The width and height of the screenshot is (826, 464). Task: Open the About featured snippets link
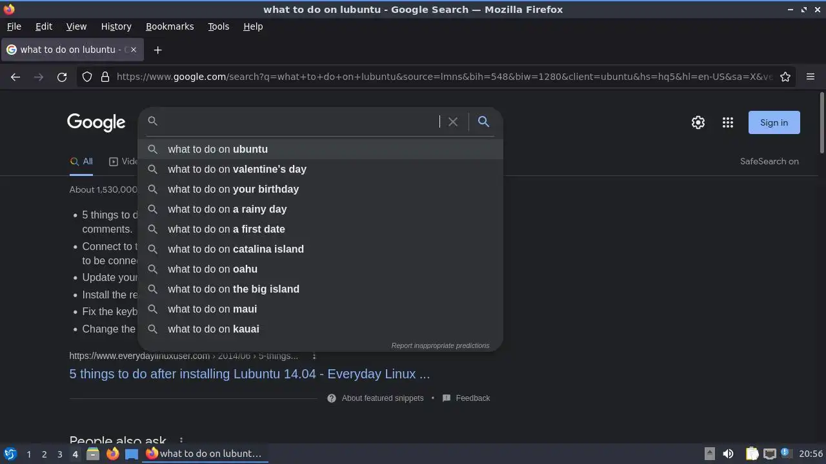tap(383, 398)
